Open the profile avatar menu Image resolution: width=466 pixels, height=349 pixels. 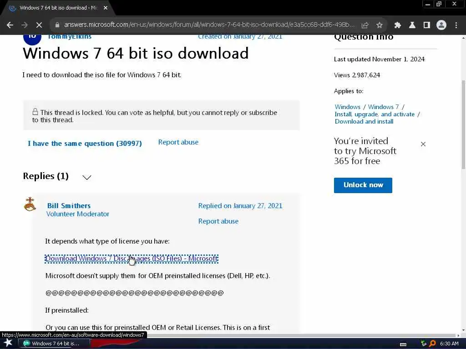[x=441, y=25]
